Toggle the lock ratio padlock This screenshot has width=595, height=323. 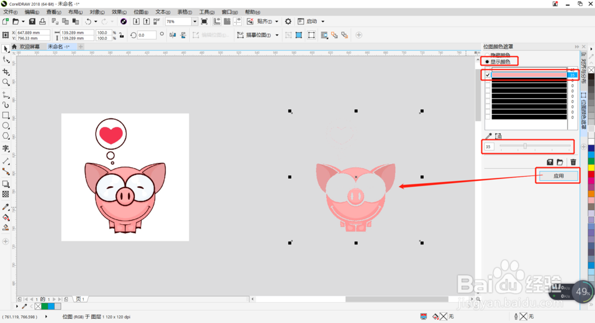tap(121, 35)
